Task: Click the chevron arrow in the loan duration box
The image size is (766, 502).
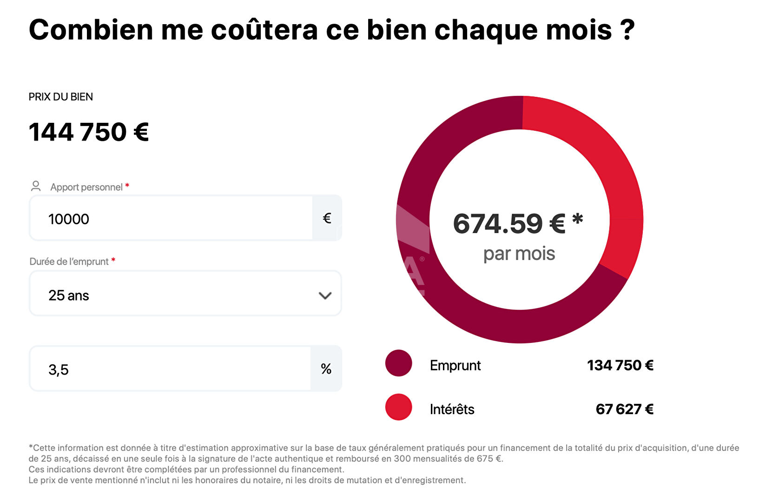Action: (325, 295)
